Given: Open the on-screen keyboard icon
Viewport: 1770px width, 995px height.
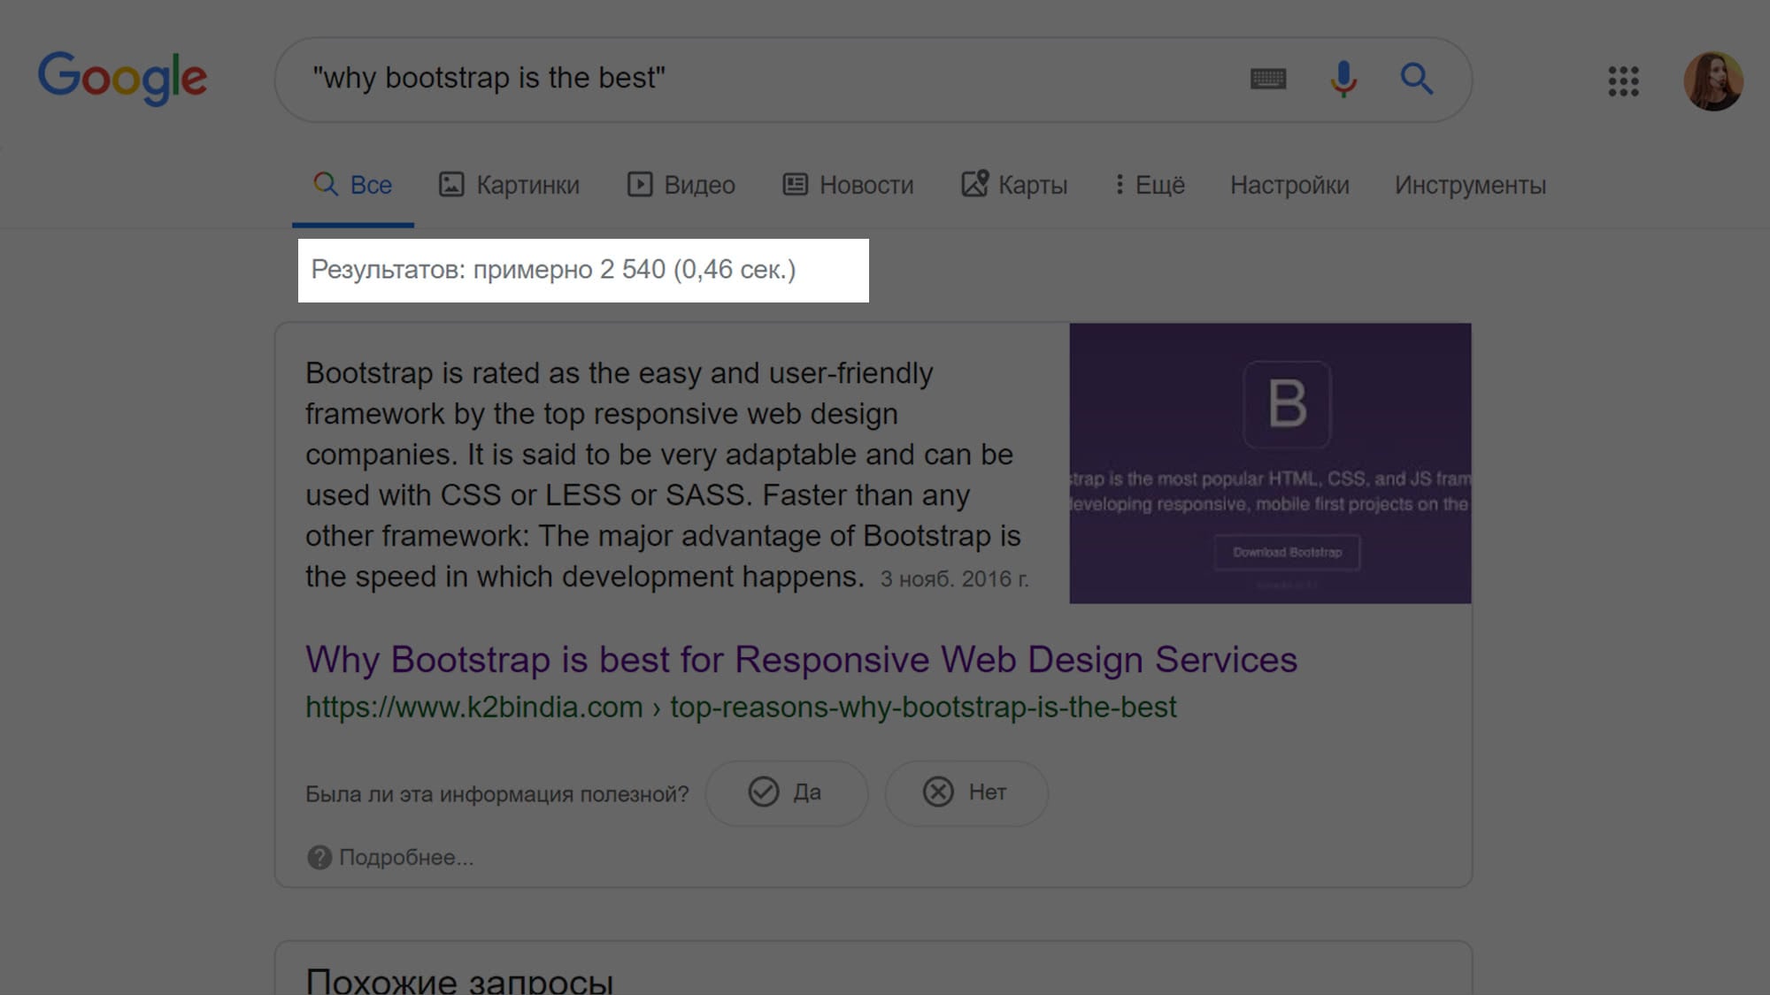Looking at the screenshot, I should pyautogui.click(x=1267, y=79).
